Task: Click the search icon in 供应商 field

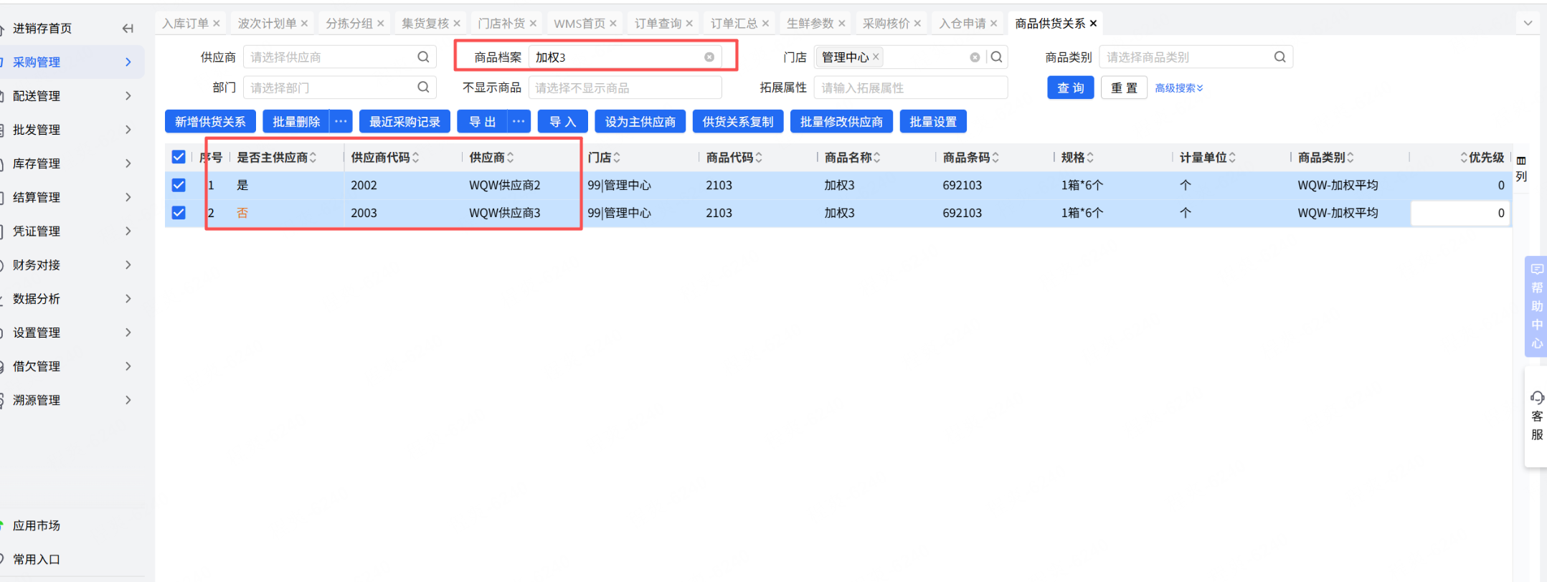Action: (x=423, y=57)
